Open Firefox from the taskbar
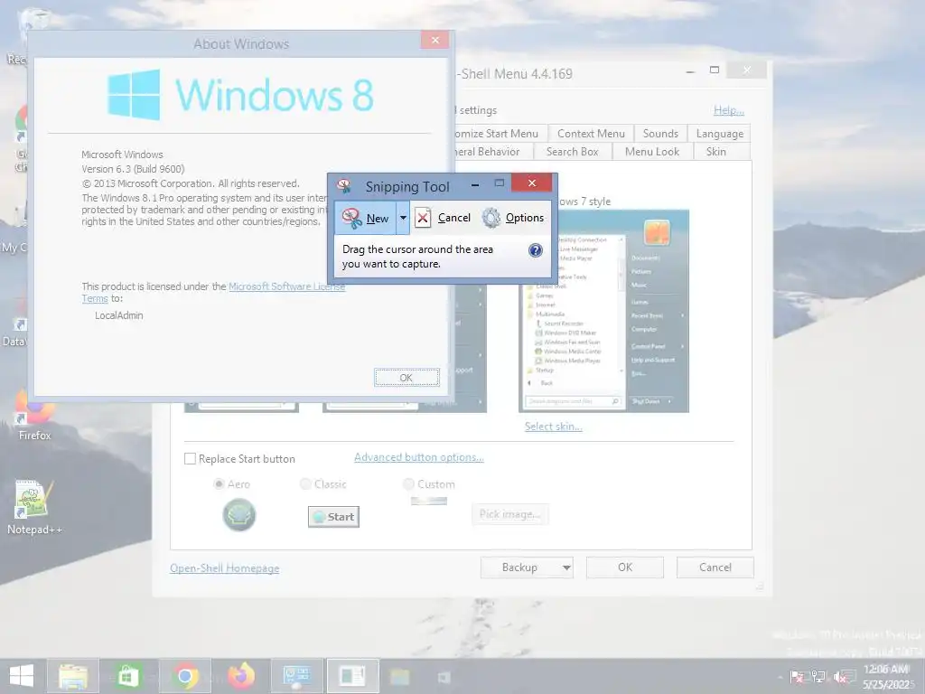925x694 pixels. coord(240,676)
